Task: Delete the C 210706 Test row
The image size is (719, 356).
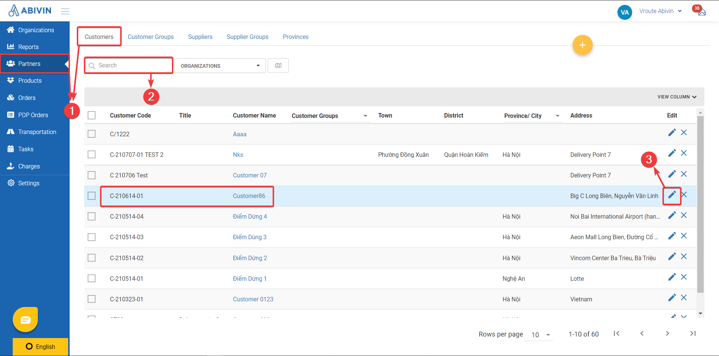Action: (684, 174)
